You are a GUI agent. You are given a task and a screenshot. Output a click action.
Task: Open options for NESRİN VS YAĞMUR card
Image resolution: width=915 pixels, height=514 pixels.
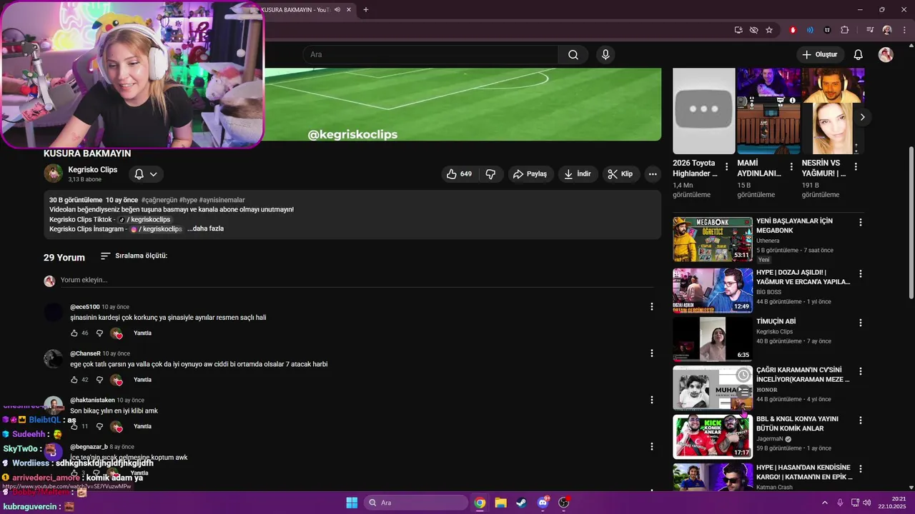856,166
